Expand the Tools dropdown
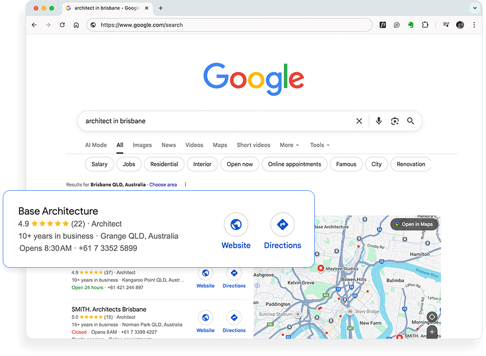Viewport: 486px width, 356px height. (x=320, y=145)
